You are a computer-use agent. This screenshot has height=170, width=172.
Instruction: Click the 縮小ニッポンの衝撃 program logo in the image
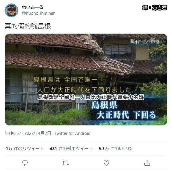145,41
